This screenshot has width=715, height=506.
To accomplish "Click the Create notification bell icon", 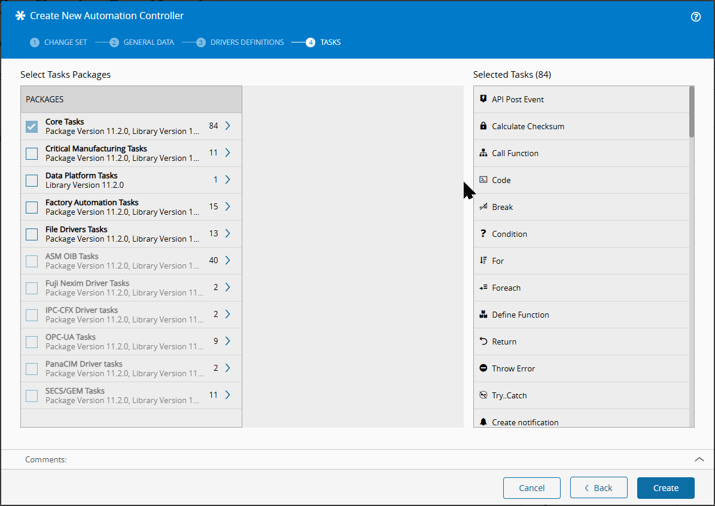I will point(483,422).
